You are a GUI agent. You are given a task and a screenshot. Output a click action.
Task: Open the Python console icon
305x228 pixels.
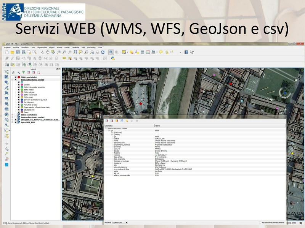coord(113,58)
